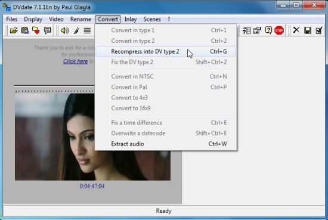328x220 pixels.
Task: Click the floppy disk save icon
Action: 308,30
